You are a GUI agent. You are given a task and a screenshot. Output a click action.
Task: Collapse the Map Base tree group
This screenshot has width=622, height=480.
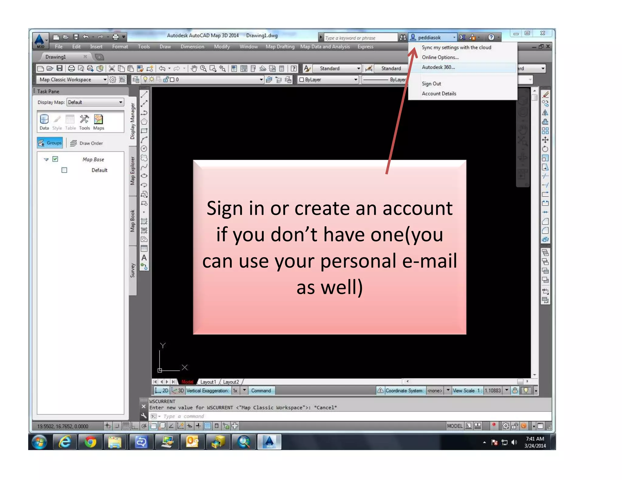point(46,159)
